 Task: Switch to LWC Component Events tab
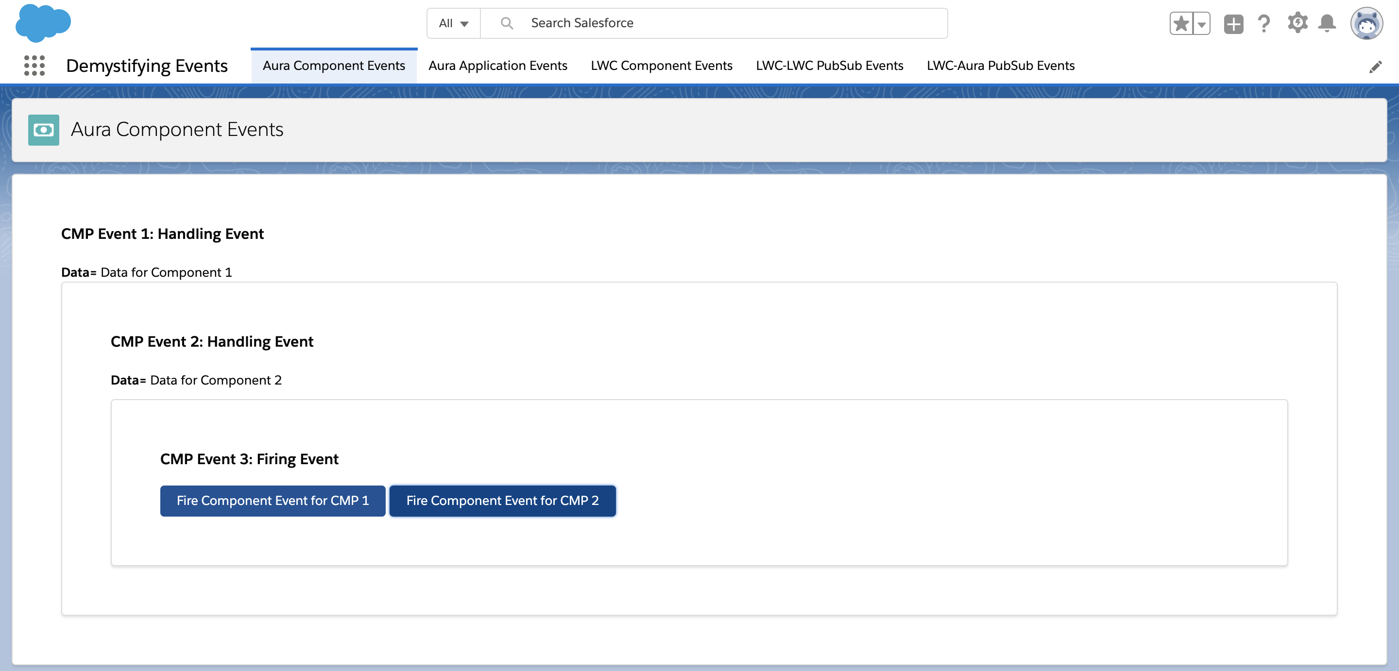coord(661,66)
